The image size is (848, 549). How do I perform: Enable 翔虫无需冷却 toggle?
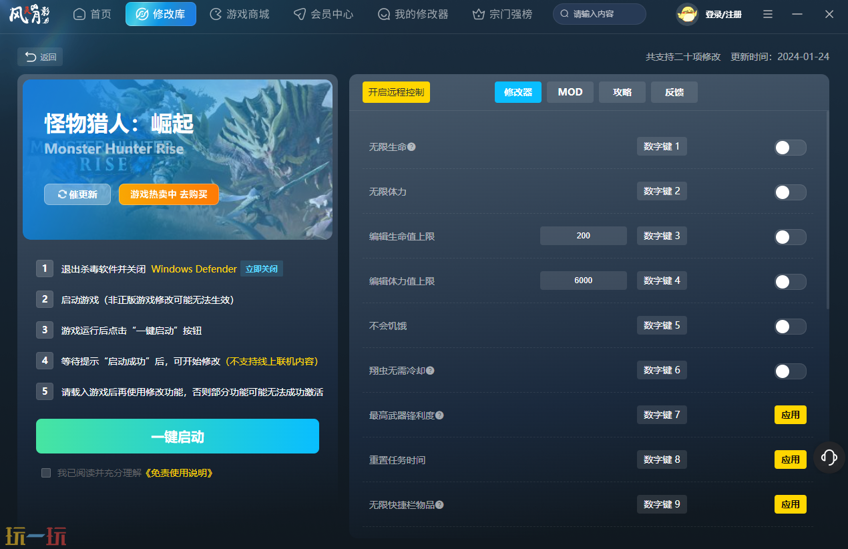pyautogui.click(x=791, y=371)
